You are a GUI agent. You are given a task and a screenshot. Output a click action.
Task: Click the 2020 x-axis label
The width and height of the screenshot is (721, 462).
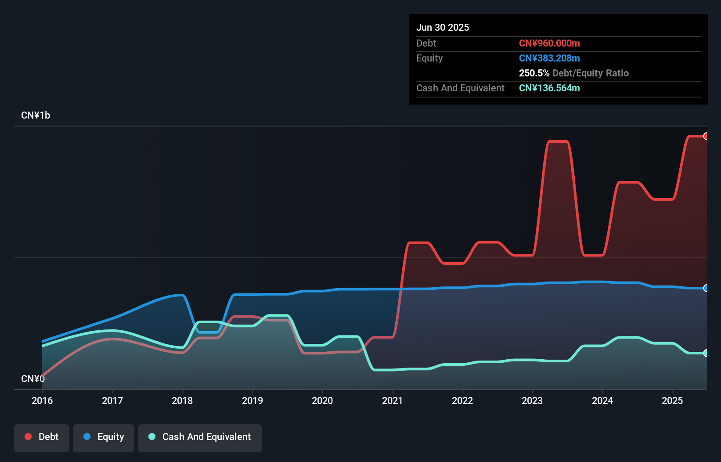pyautogui.click(x=322, y=401)
